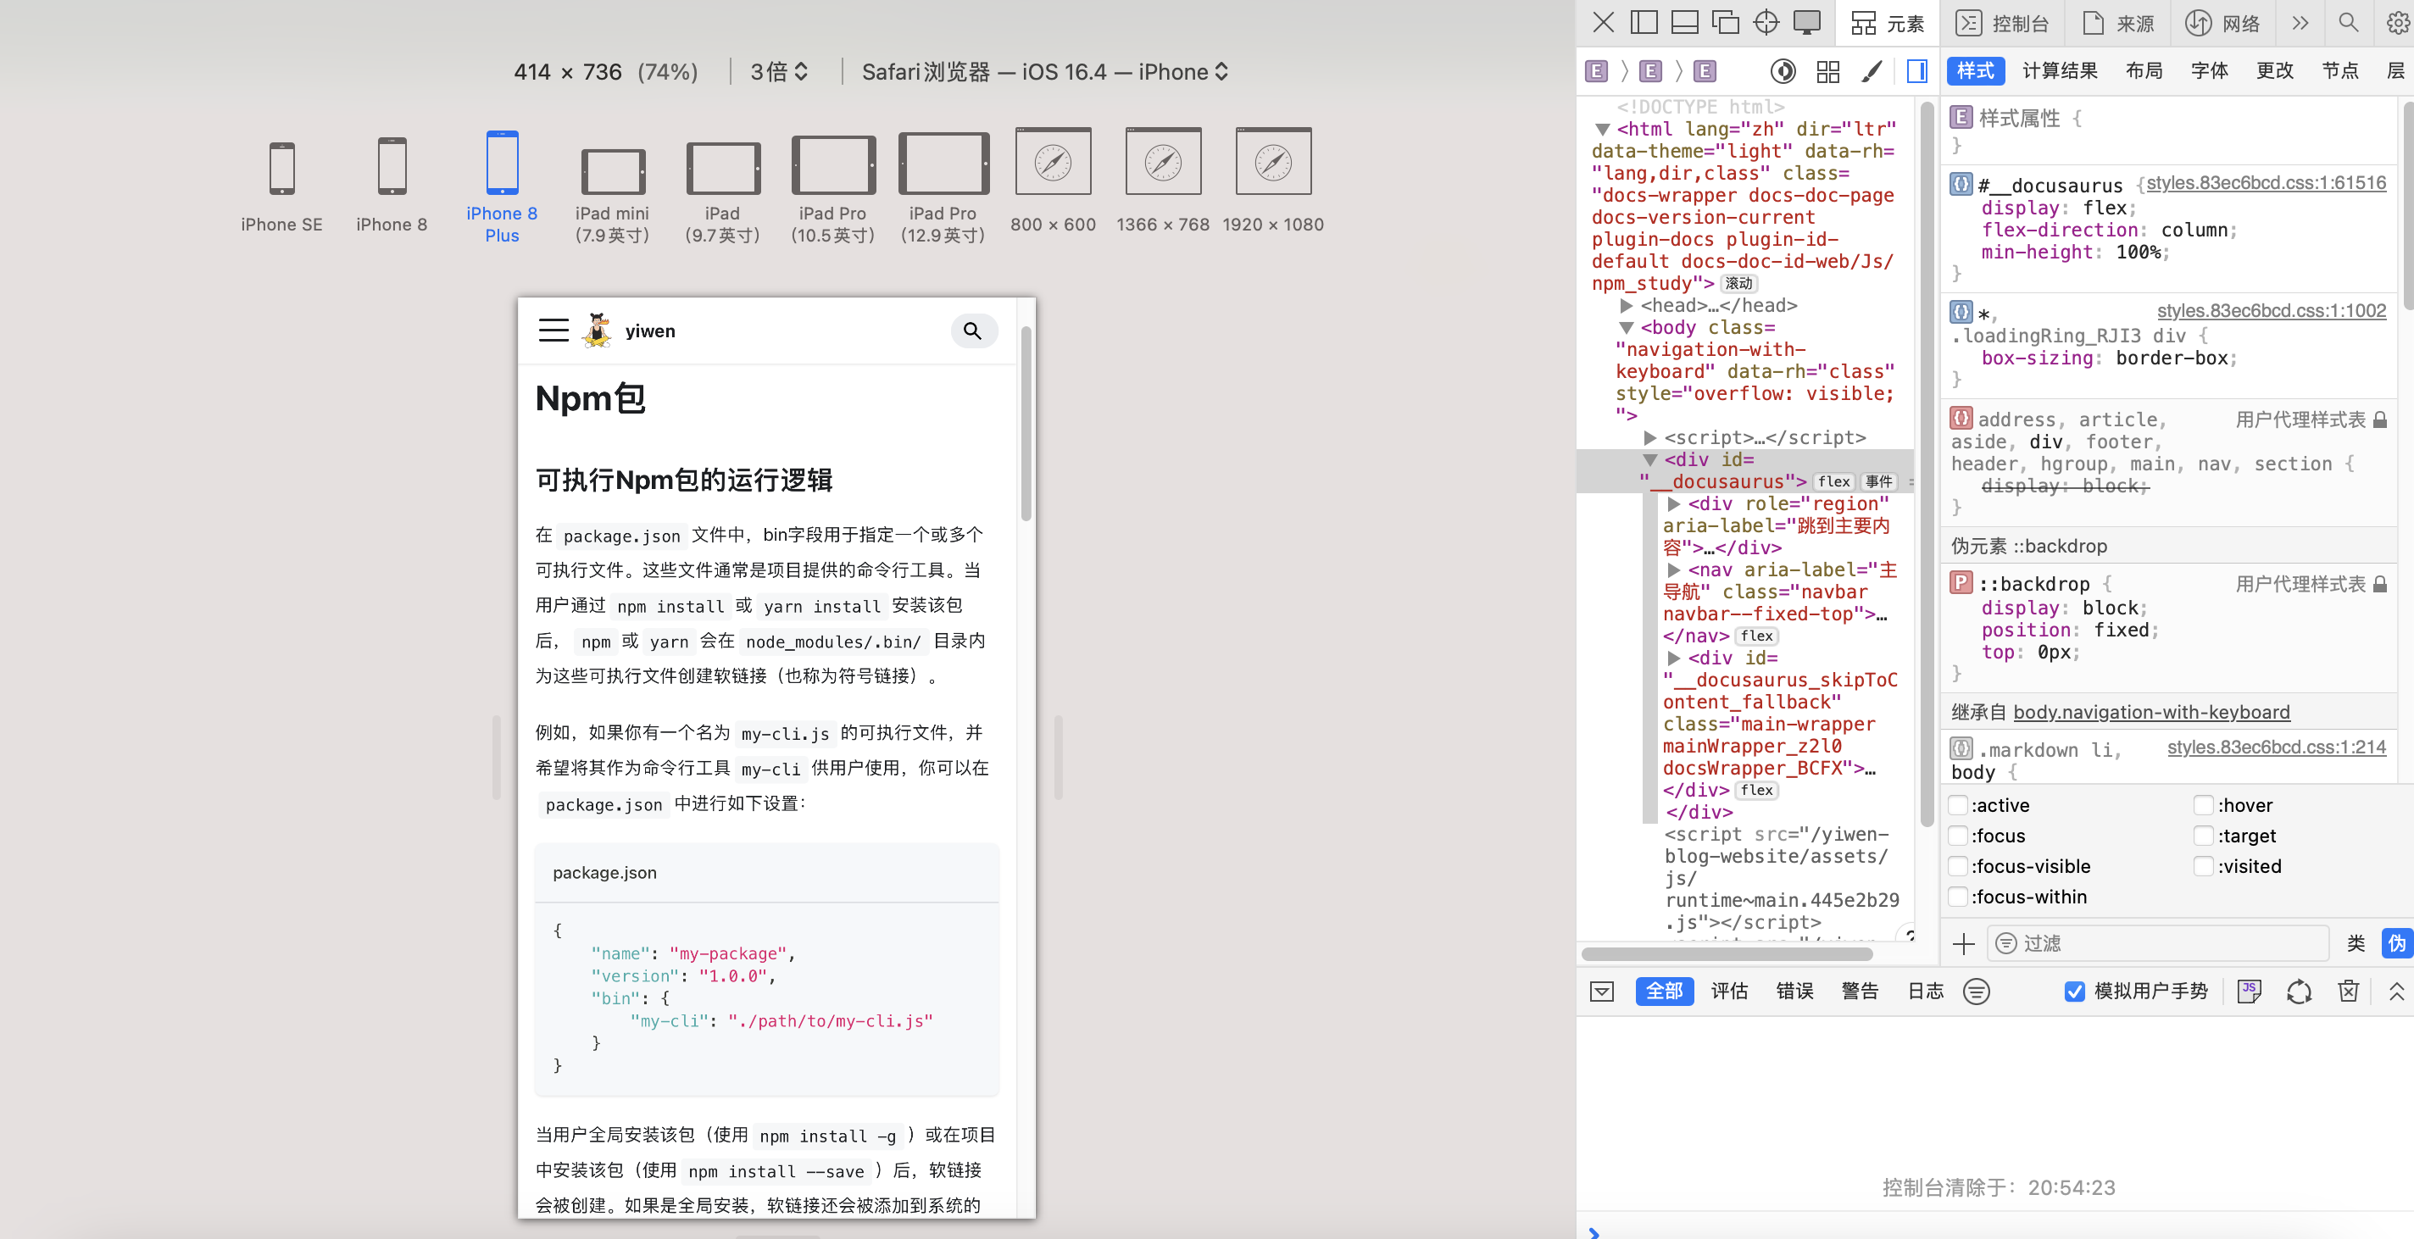Expand the nav navbar node
Viewport: 2414px width, 1239px height.
[1674, 569]
